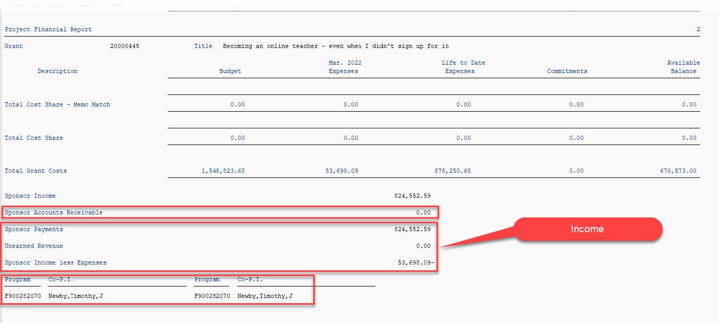This screenshot has width=719, height=323.
Task: Click the negative amount 53,698.09-
Action: point(416,262)
